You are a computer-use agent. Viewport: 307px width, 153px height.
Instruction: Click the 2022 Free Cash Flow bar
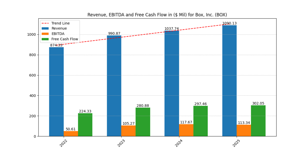85,125
